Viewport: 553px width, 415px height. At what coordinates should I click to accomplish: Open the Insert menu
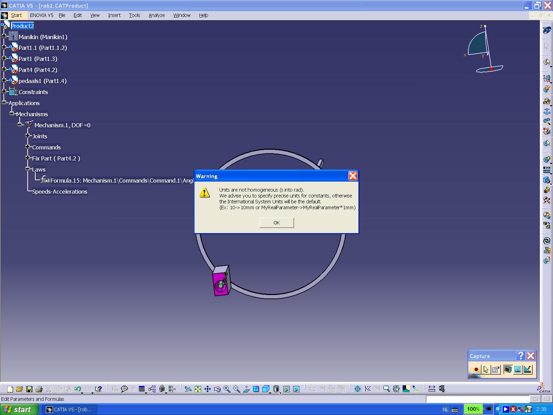pos(114,15)
